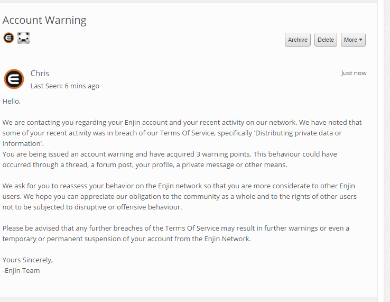Click the 'Last Seen: 6 mins ago' status
Image resolution: width=390 pixels, height=302 pixels.
[x=65, y=86]
